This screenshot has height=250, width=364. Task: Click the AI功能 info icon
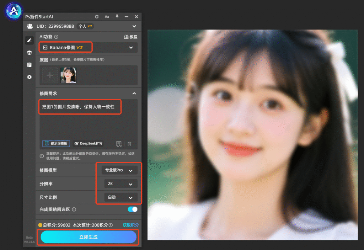(56, 37)
